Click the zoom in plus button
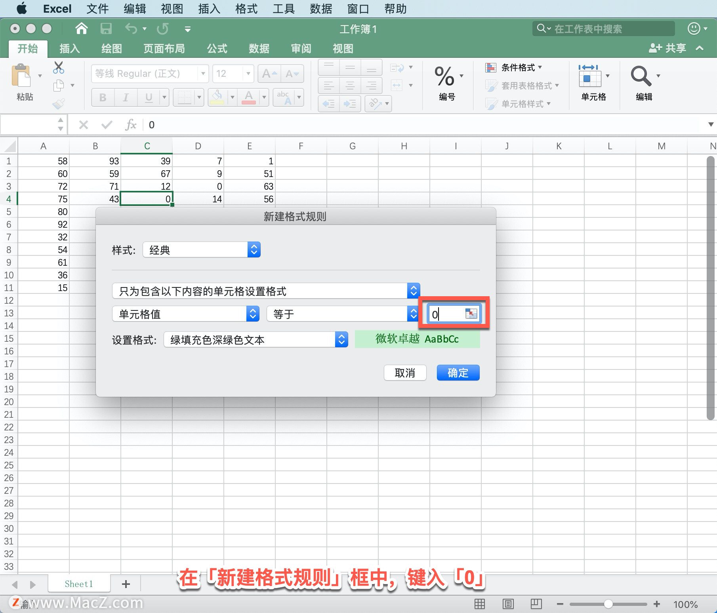 tap(657, 604)
